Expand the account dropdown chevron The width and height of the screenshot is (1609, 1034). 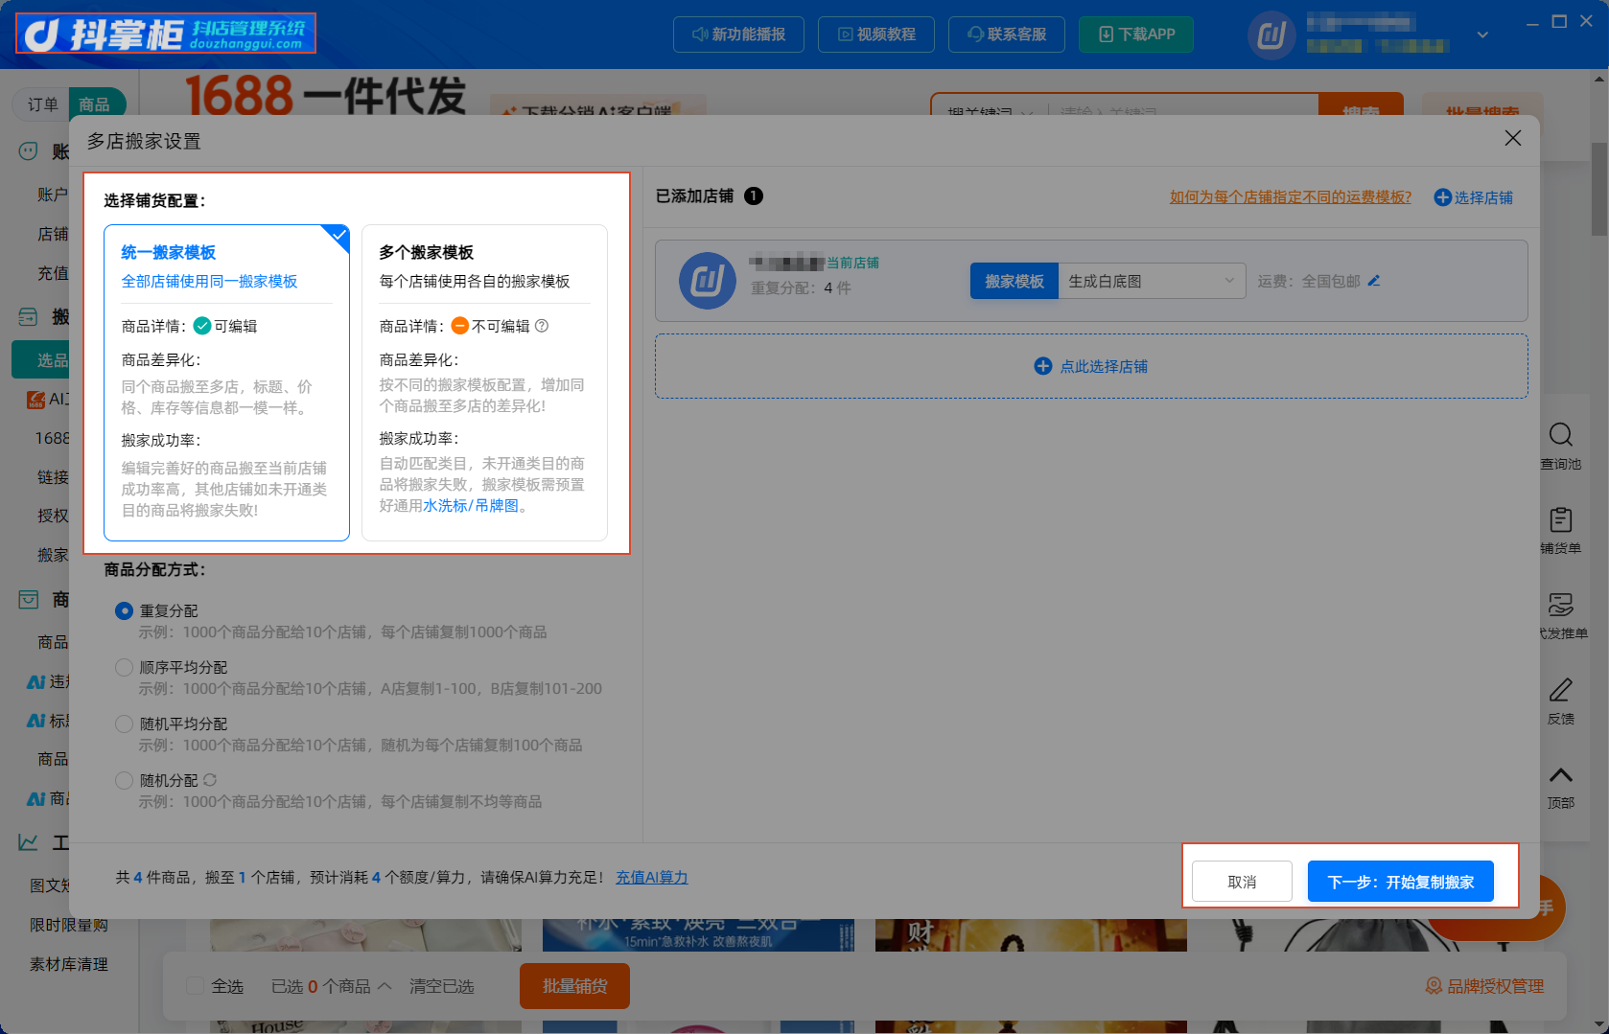click(1482, 34)
